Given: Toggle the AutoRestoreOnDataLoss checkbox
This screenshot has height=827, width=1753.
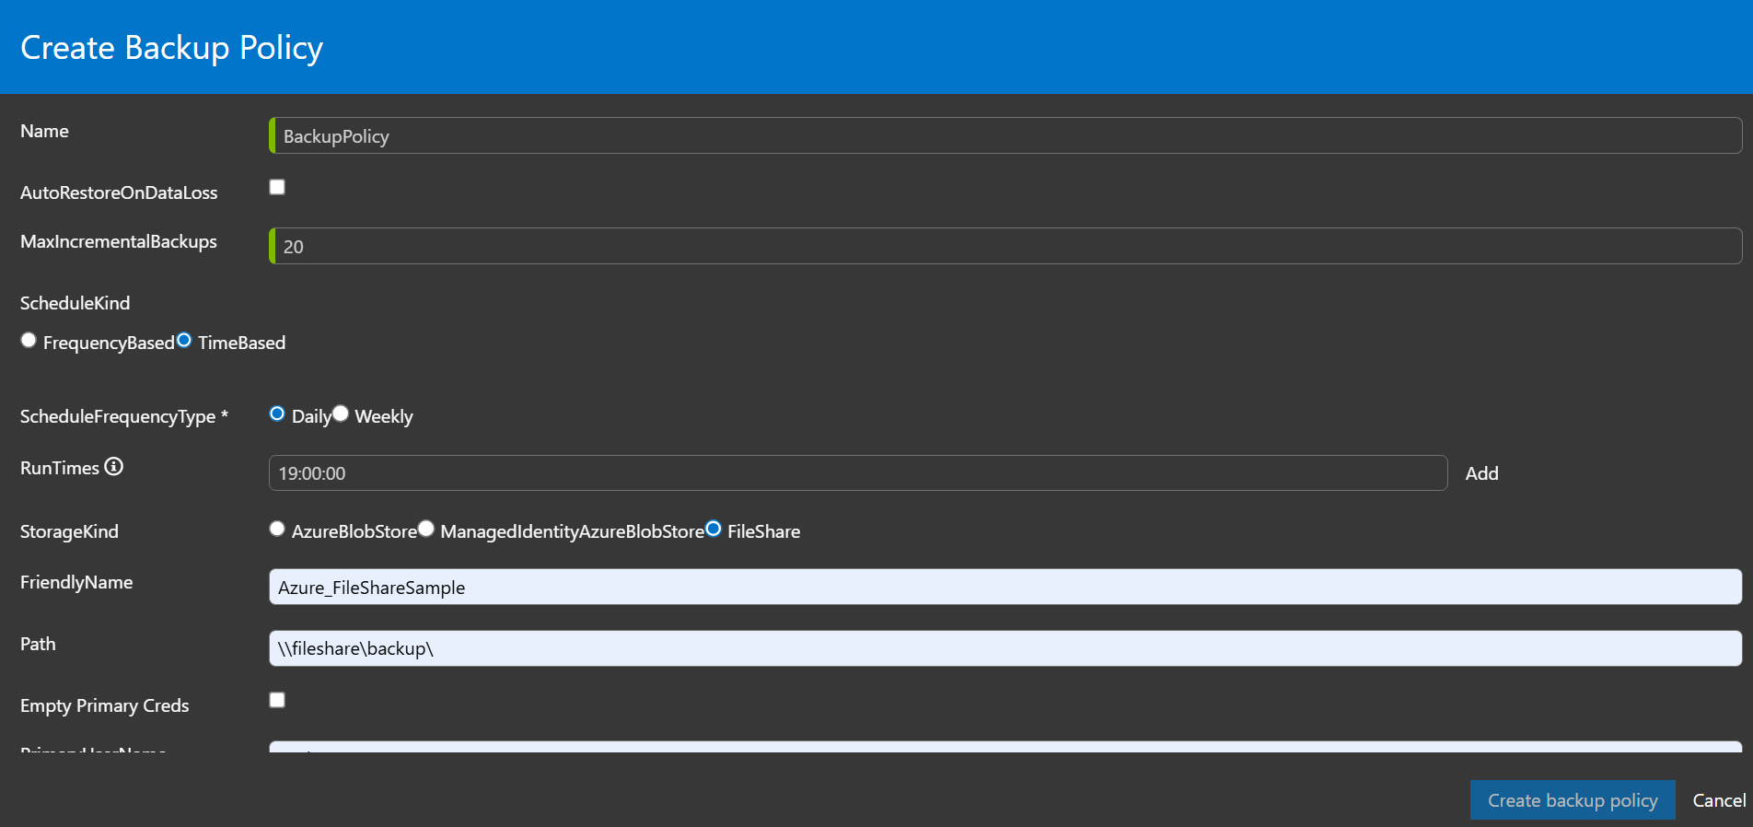Looking at the screenshot, I should click(x=277, y=187).
